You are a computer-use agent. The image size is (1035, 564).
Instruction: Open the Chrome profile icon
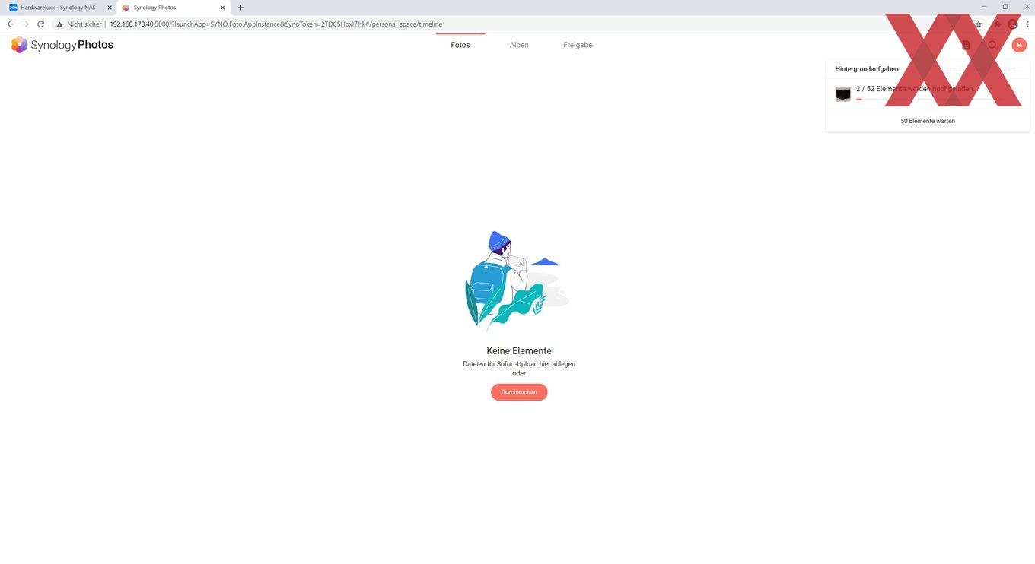[x=1013, y=24]
